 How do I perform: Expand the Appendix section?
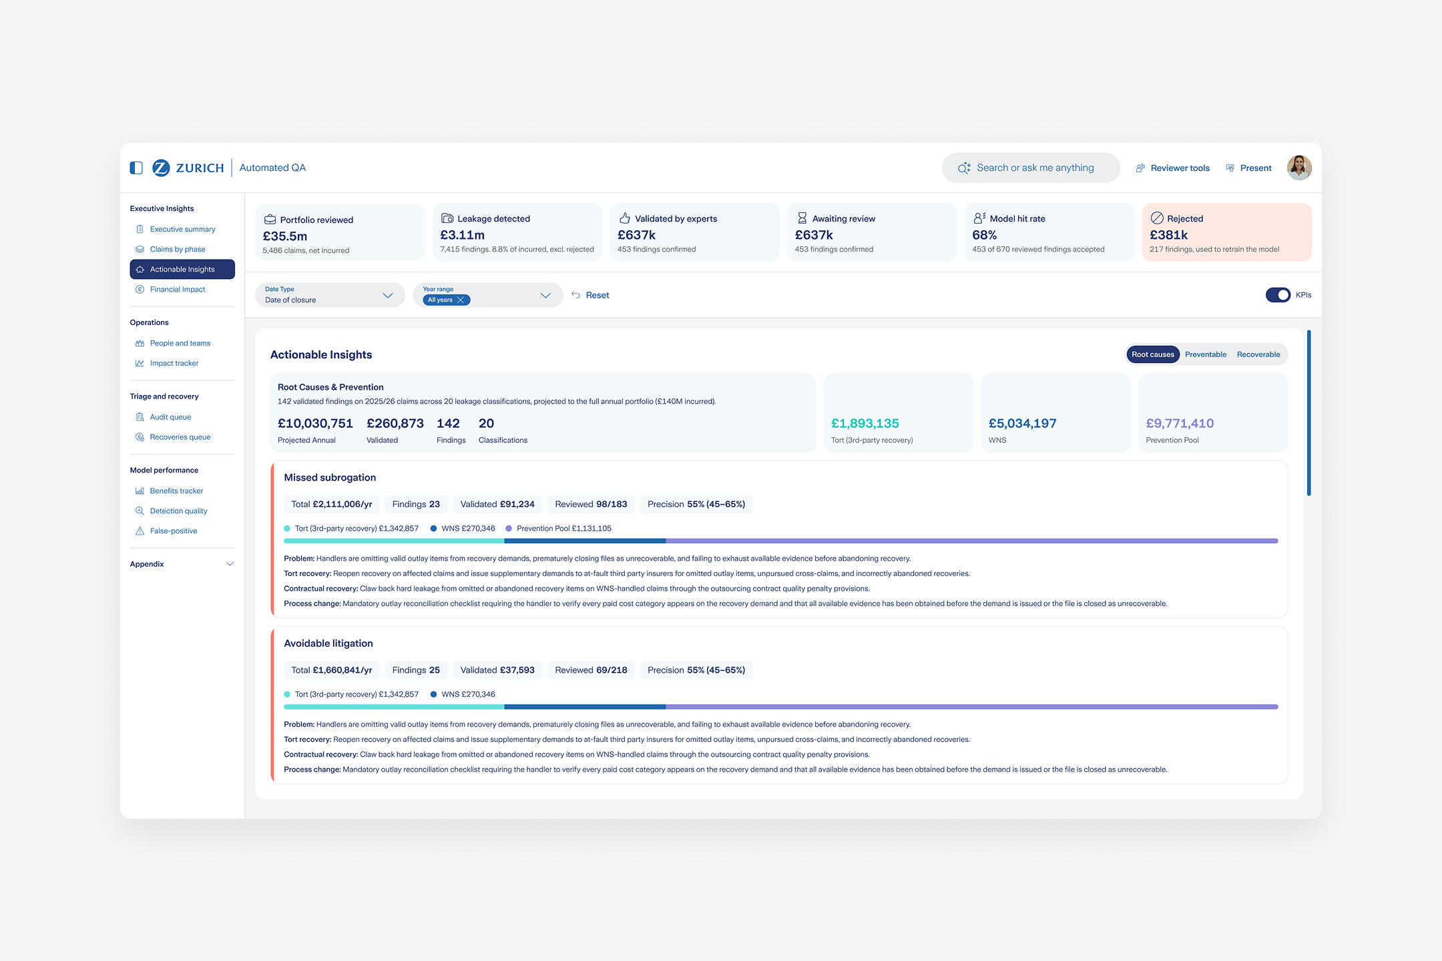[x=182, y=565]
